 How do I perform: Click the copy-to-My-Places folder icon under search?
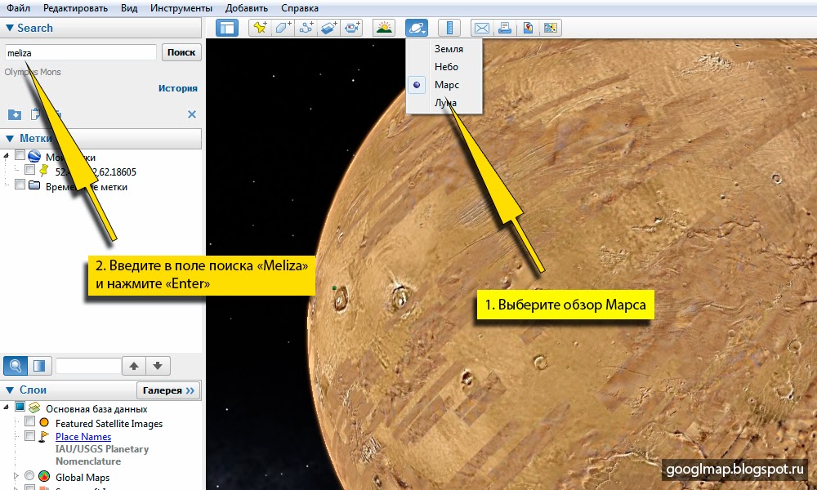15,114
